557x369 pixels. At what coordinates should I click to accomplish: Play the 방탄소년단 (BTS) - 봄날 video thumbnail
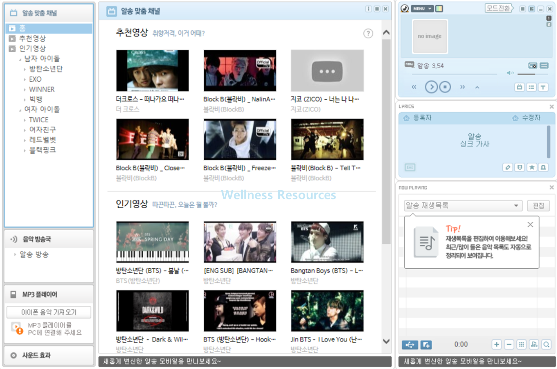[153, 242]
